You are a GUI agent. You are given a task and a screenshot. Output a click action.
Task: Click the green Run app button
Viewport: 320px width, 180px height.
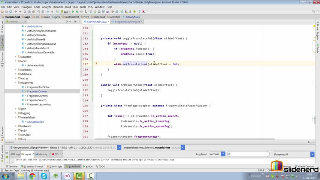[x=73, y=12]
